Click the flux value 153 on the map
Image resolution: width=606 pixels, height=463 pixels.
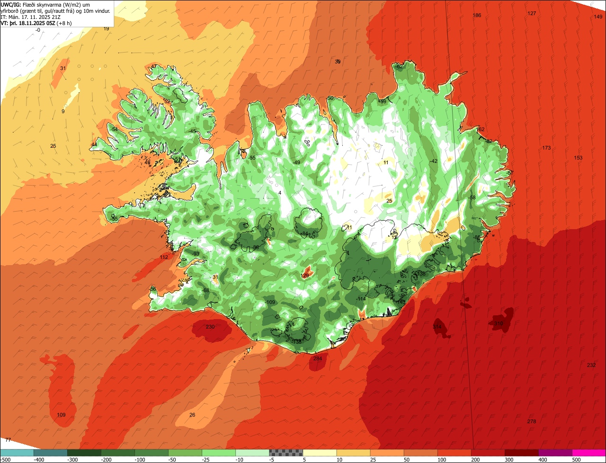click(578, 158)
